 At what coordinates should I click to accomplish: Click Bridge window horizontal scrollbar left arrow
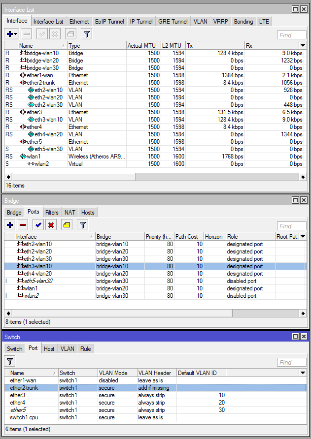[8, 313]
